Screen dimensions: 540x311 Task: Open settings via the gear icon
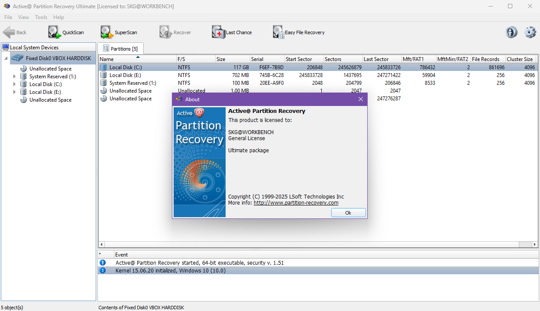pos(530,32)
